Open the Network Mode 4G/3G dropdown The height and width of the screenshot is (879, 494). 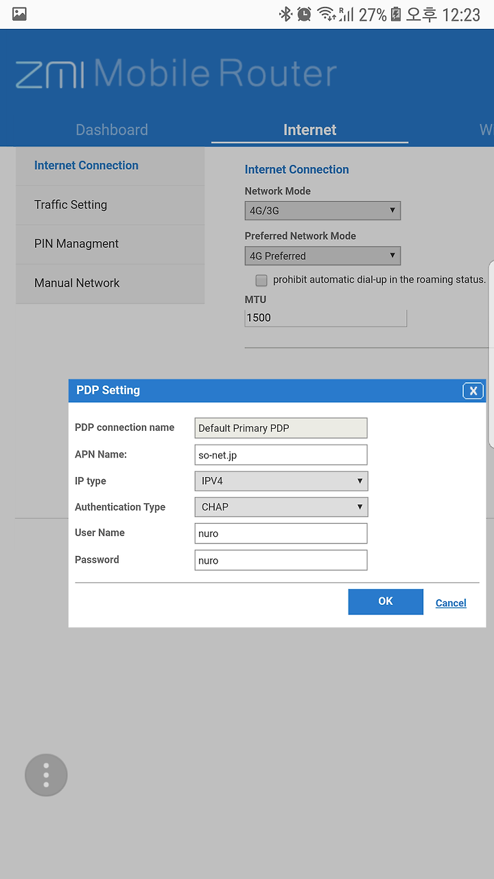[x=322, y=210]
